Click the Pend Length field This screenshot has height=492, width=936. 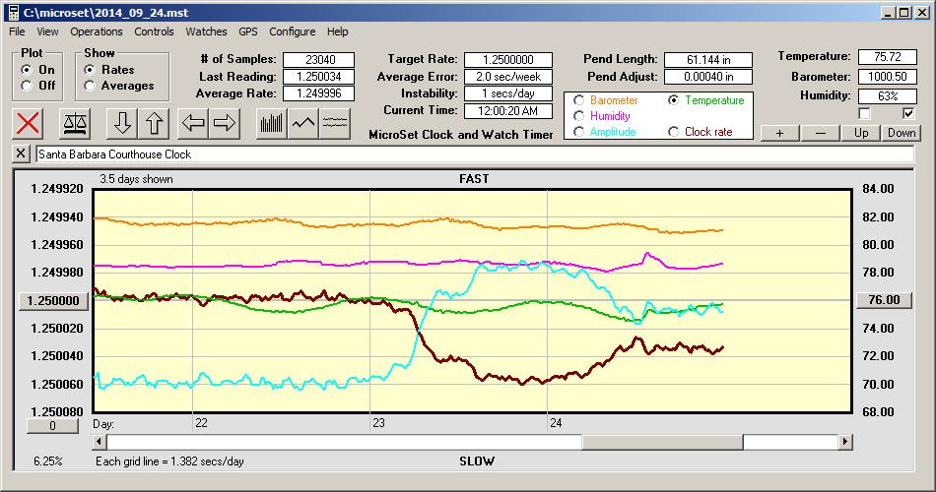(708, 60)
